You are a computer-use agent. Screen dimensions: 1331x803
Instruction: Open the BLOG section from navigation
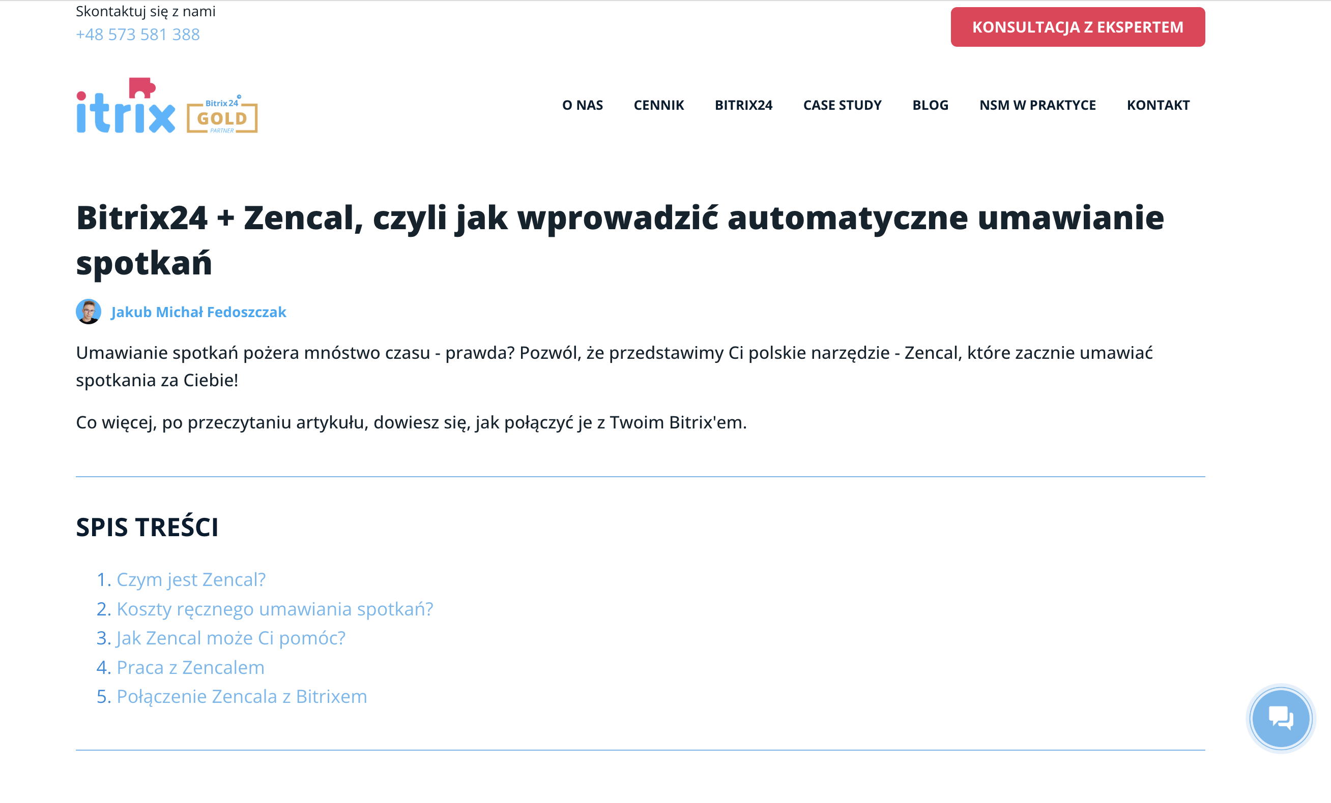click(x=930, y=105)
